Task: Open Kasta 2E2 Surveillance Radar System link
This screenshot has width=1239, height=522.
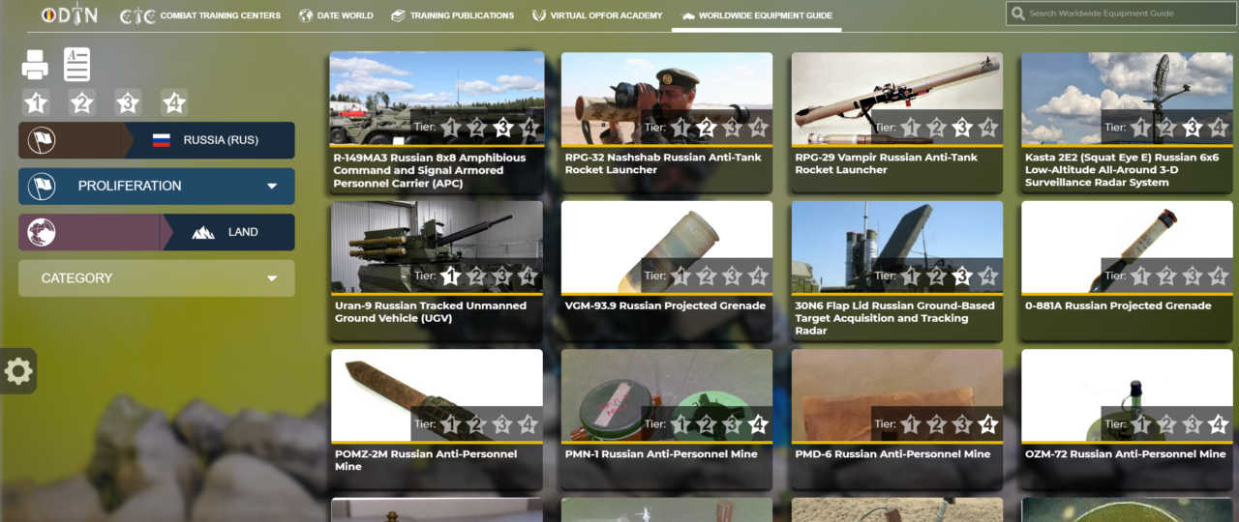Action: click(x=1122, y=170)
